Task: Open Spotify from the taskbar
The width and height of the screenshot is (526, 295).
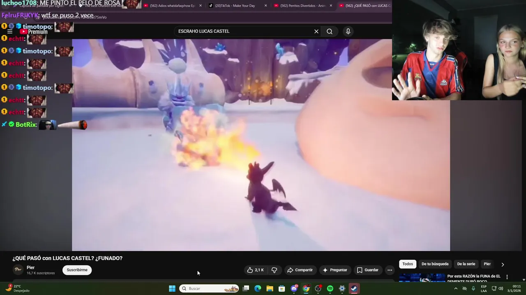Action: click(330, 288)
